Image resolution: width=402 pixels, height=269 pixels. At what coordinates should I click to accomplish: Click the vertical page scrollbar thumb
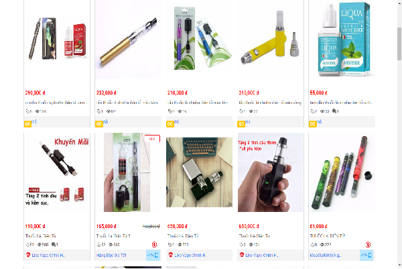[399, 44]
